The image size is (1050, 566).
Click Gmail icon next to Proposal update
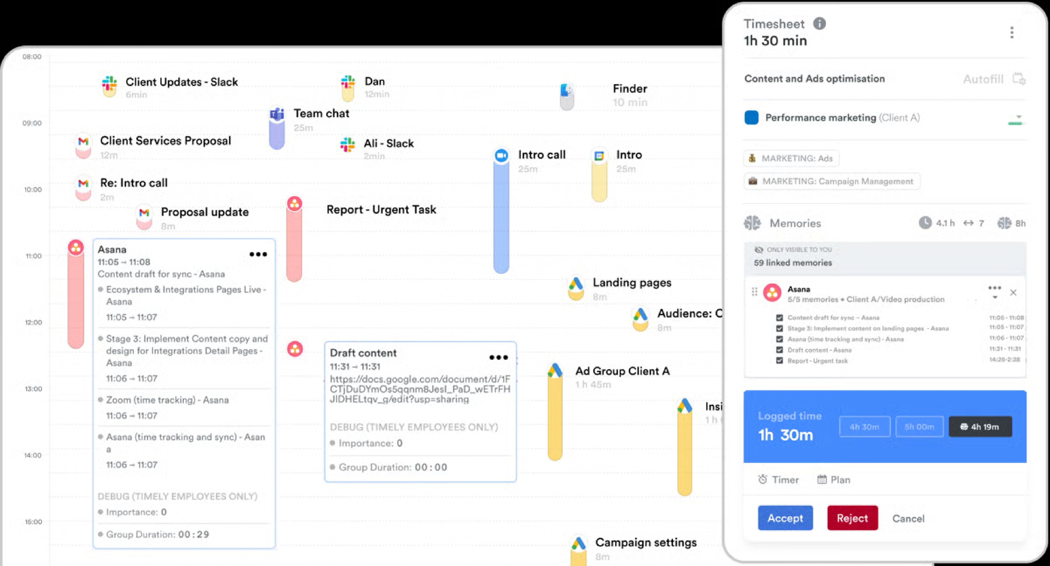144,213
